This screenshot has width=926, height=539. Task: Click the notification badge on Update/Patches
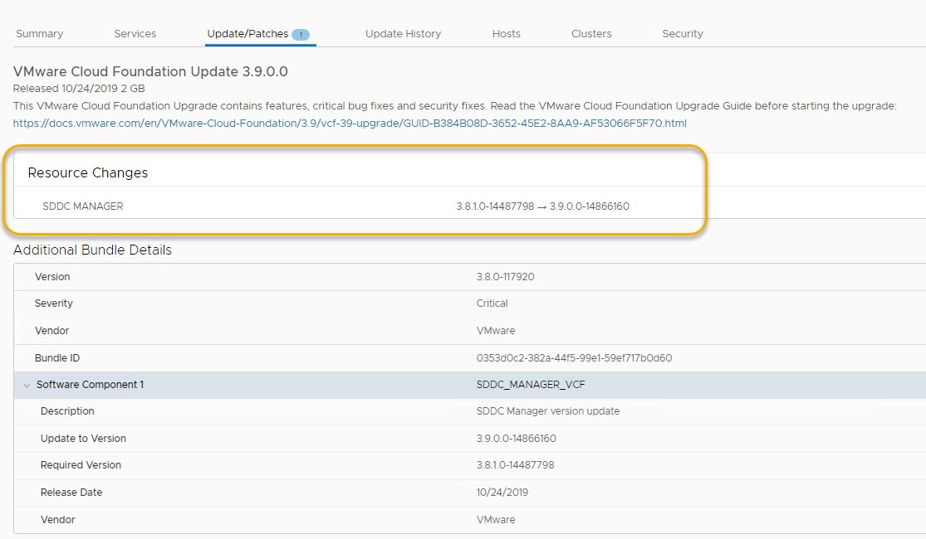tap(300, 35)
